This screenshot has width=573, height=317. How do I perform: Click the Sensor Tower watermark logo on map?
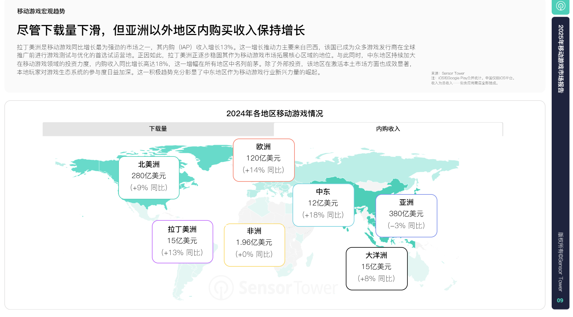point(273,287)
